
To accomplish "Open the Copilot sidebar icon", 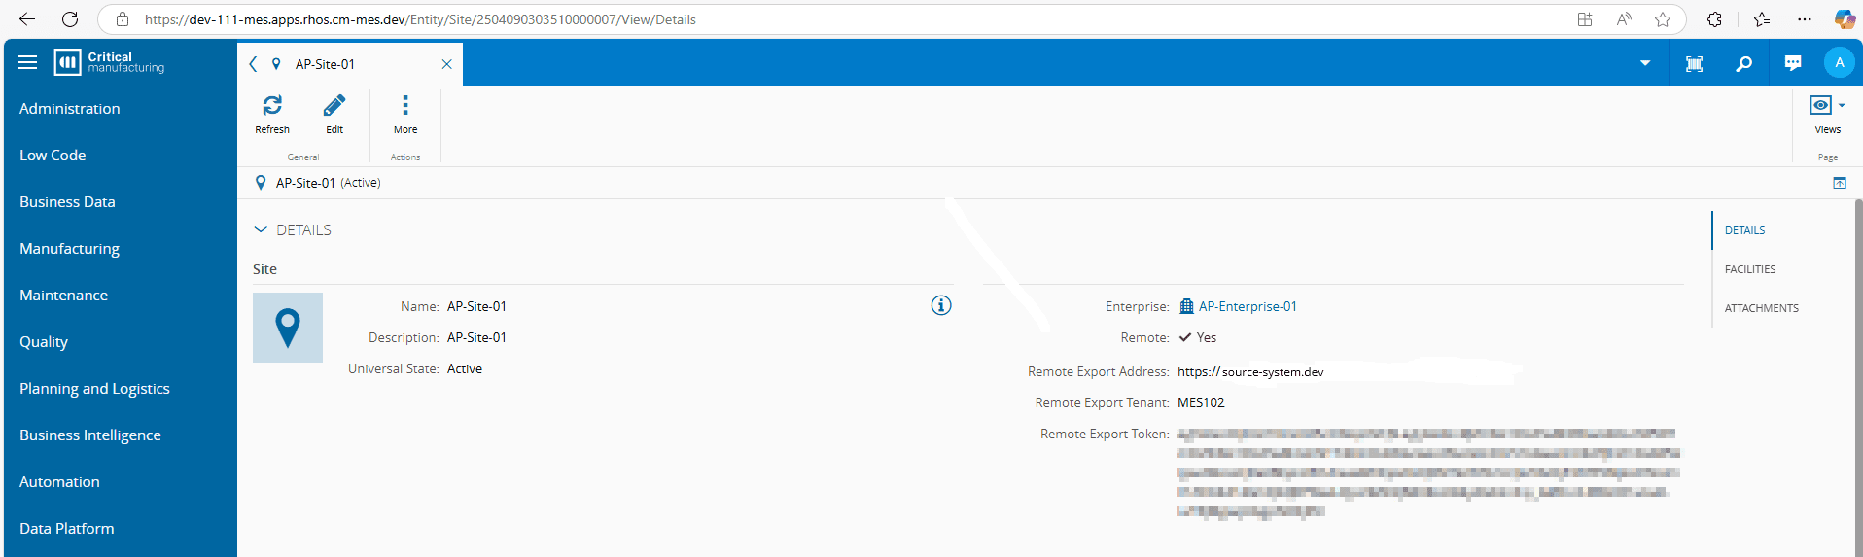I will point(1845,19).
